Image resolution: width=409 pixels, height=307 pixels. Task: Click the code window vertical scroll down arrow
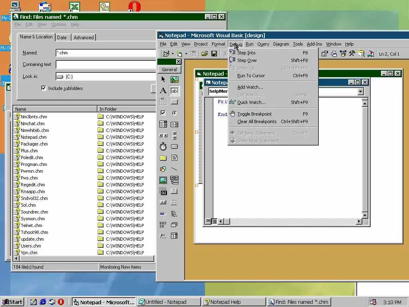point(365,215)
